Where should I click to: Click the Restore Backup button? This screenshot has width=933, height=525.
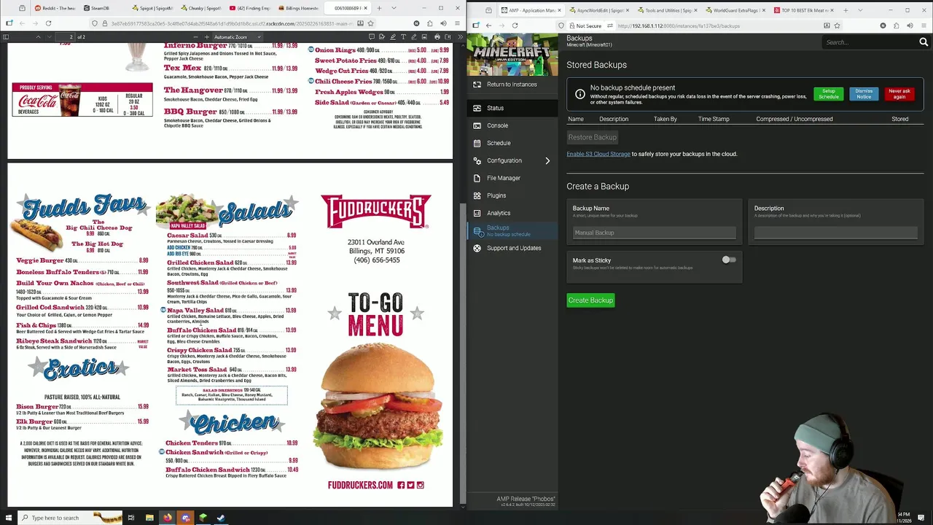pyautogui.click(x=592, y=137)
